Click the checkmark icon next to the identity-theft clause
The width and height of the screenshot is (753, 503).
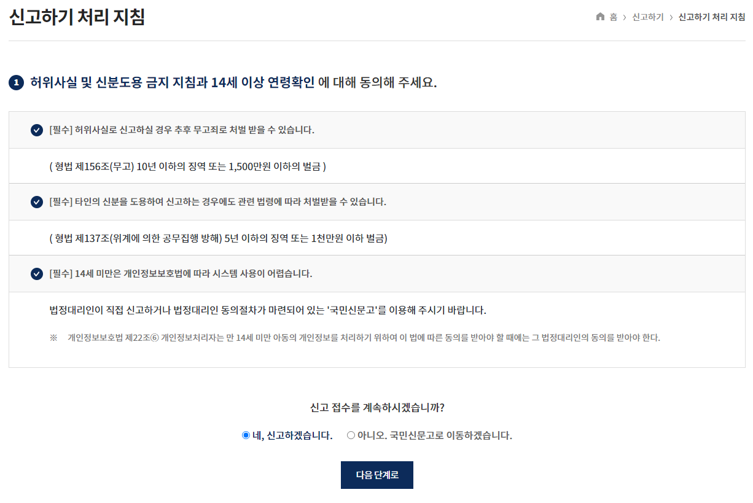coord(37,201)
